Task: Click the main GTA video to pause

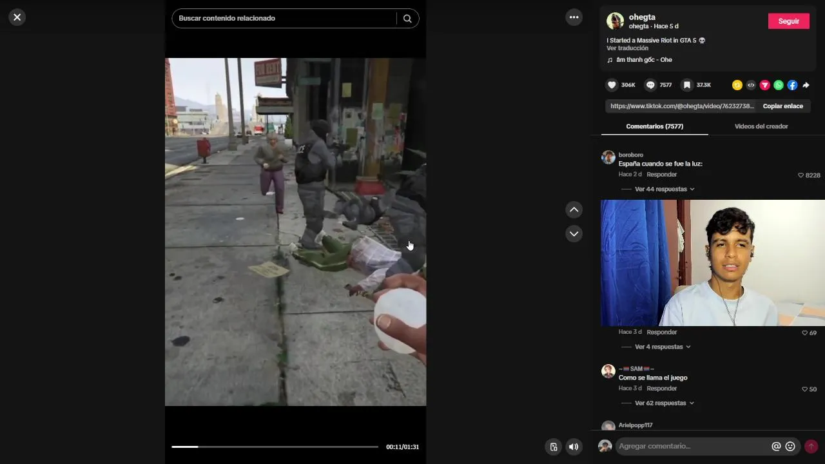Action: (x=295, y=232)
